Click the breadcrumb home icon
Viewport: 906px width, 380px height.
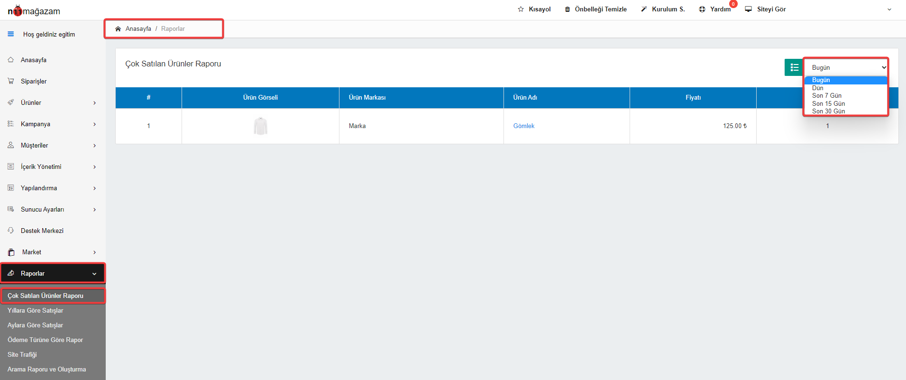(x=118, y=29)
